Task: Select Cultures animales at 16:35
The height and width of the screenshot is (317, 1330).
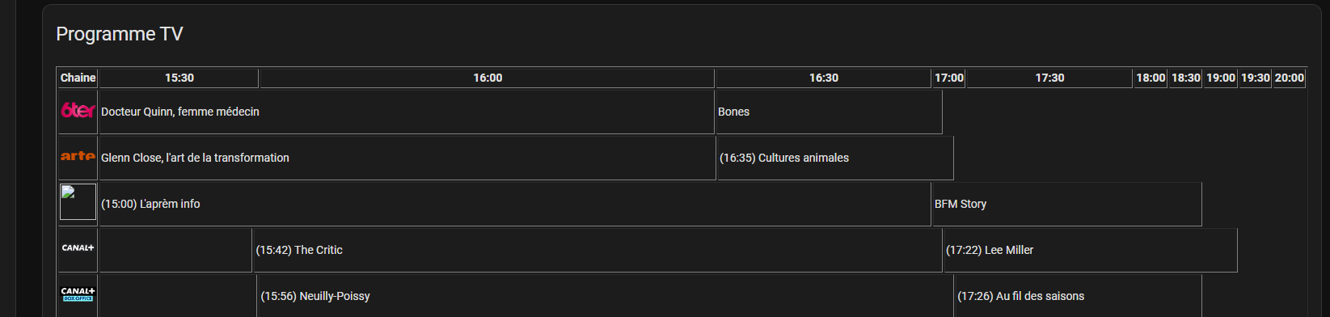Action: (835, 158)
